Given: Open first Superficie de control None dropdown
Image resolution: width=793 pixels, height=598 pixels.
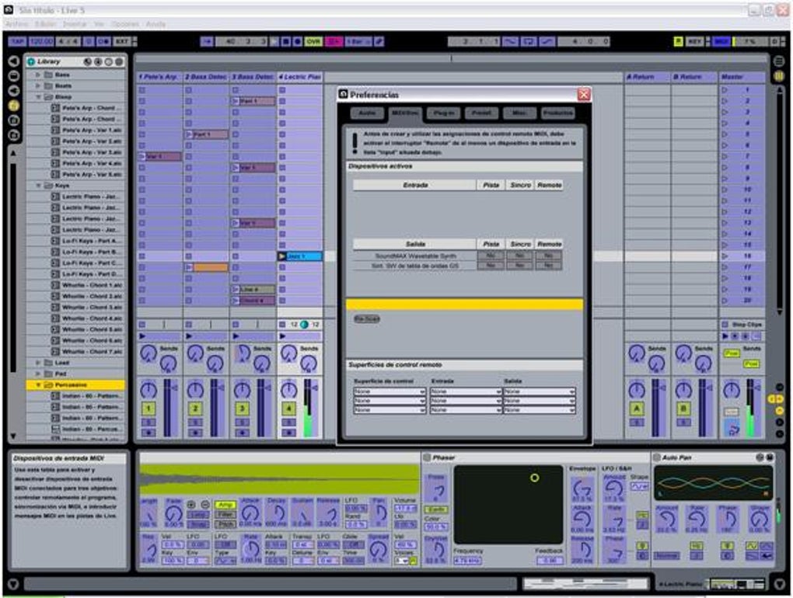Looking at the screenshot, I should click(390, 392).
